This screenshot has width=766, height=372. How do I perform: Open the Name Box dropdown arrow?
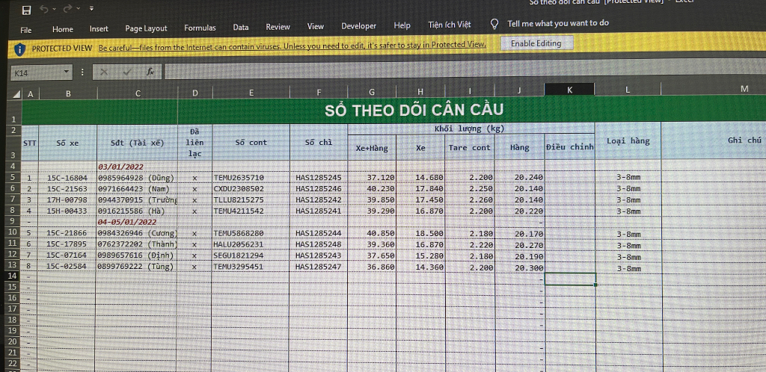coord(67,72)
